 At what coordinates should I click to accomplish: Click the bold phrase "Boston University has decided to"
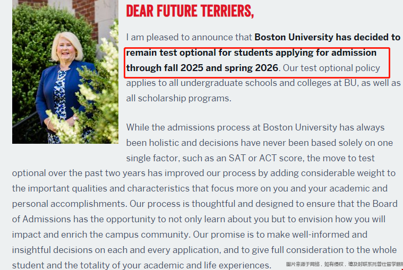328,37
